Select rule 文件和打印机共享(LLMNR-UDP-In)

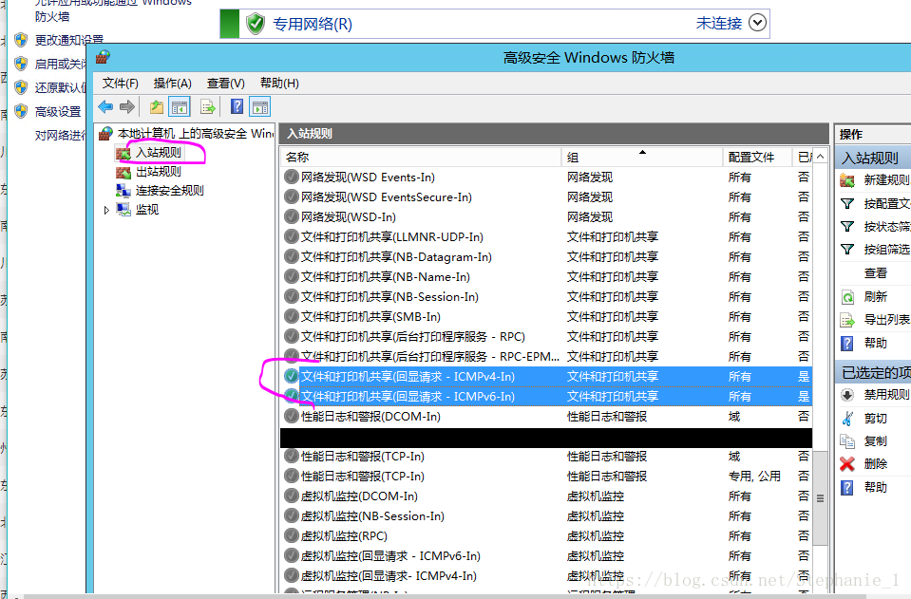[546, 236]
